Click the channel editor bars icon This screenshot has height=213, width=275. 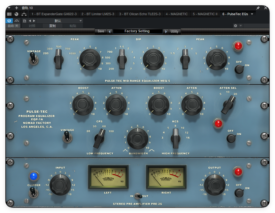click(10, 14)
